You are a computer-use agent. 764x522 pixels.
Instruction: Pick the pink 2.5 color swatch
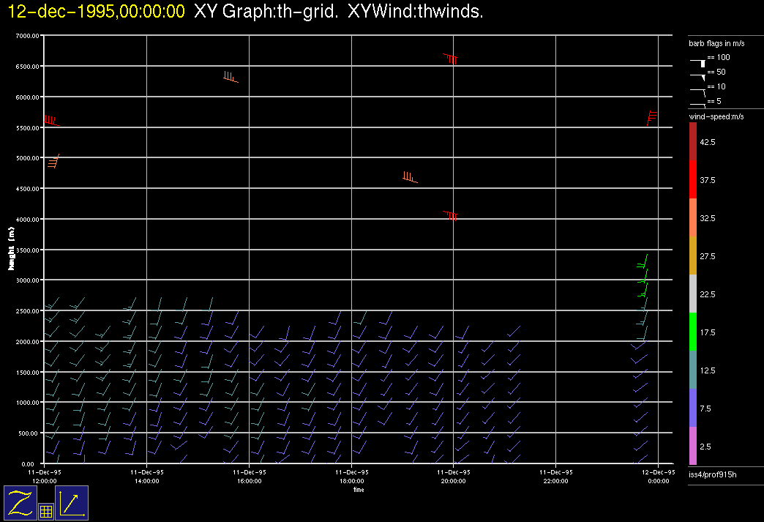692,446
